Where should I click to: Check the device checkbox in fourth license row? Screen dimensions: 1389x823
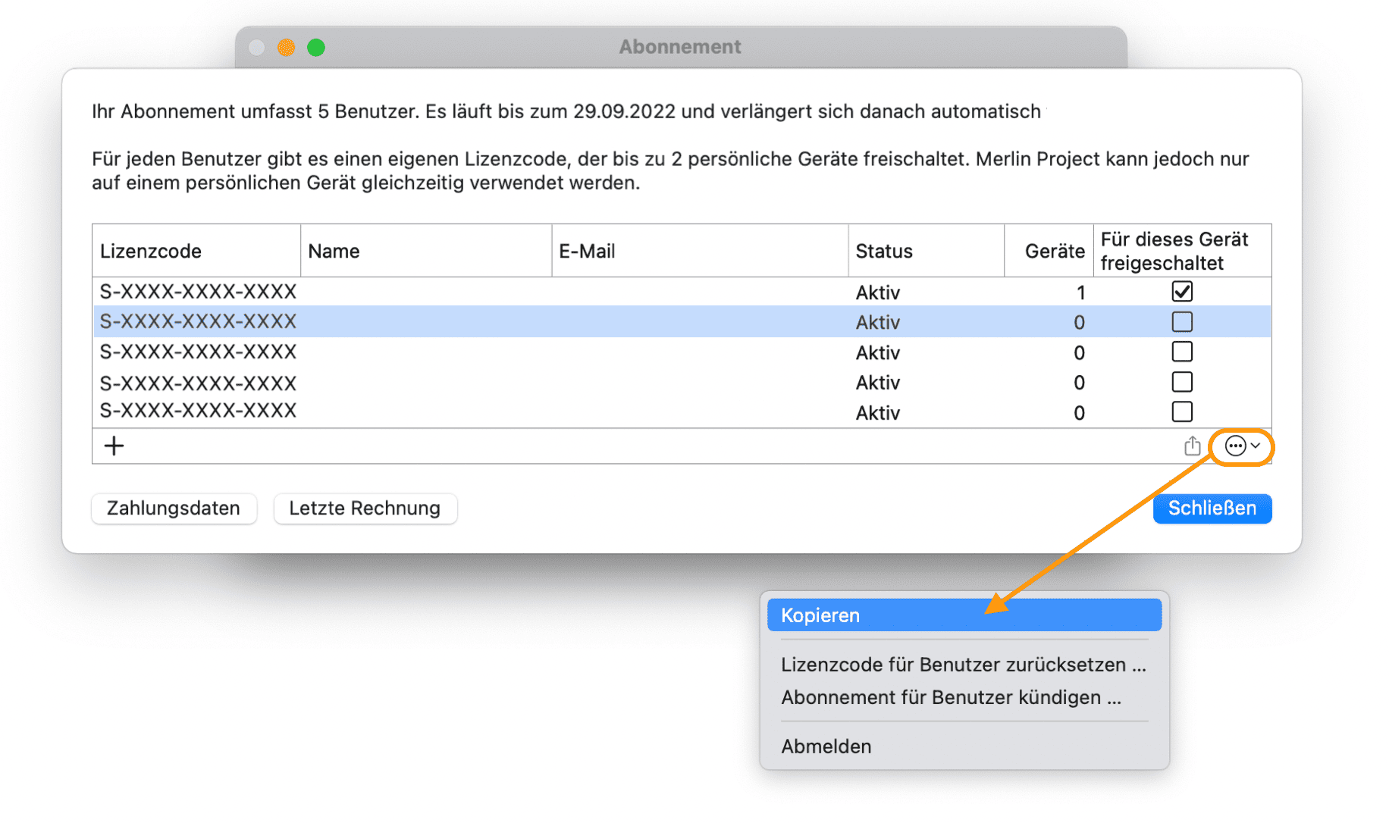click(1181, 382)
